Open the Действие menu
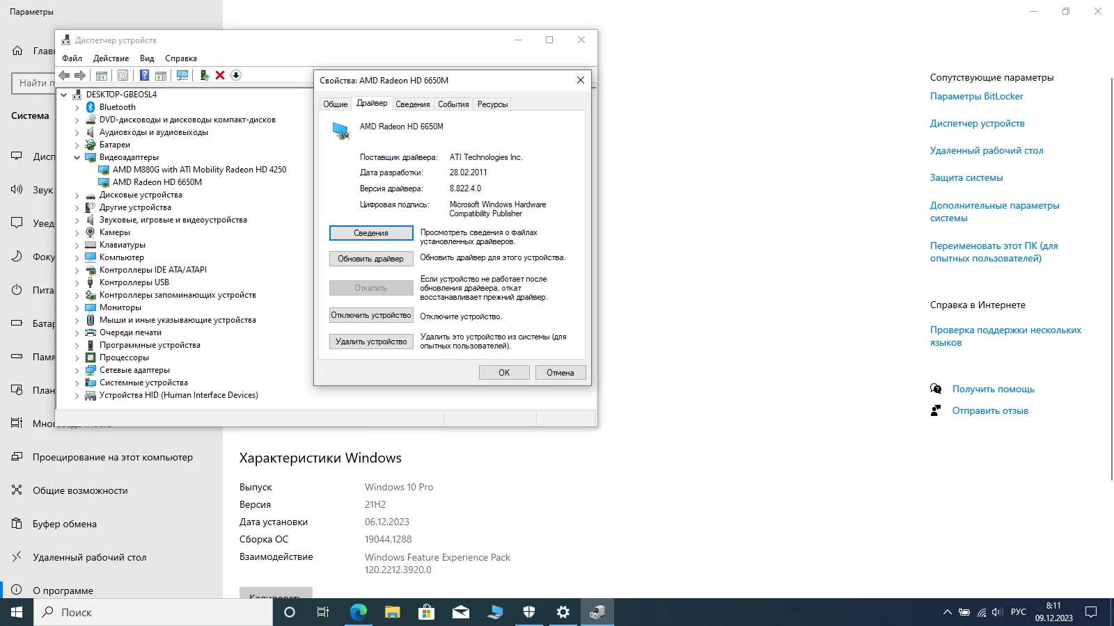Screen dimensions: 1114x626 tap(111, 58)
